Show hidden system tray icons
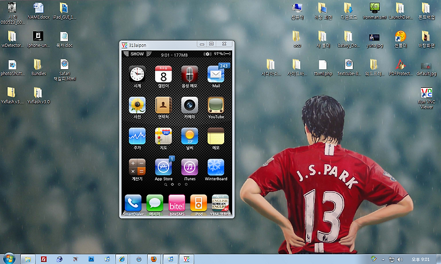441x264 pixels. (x=383, y=259)
